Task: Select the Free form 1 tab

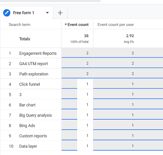Action: click(x=27, y=13)
